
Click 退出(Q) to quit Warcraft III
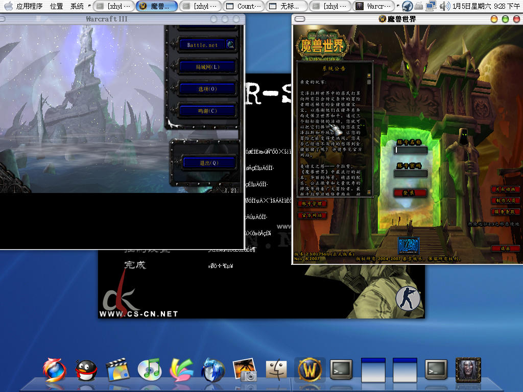(209, 163)
